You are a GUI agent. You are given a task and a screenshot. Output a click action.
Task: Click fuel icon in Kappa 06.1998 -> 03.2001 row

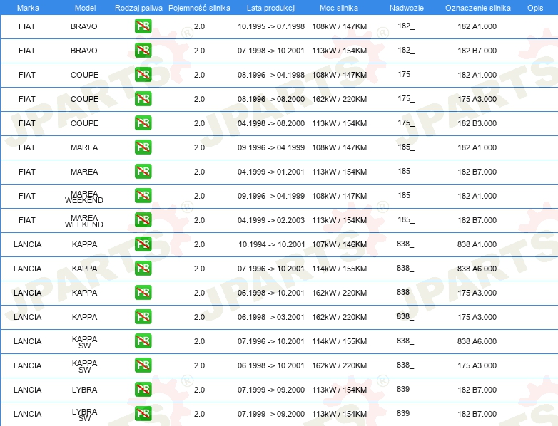[x=143, y=316]
